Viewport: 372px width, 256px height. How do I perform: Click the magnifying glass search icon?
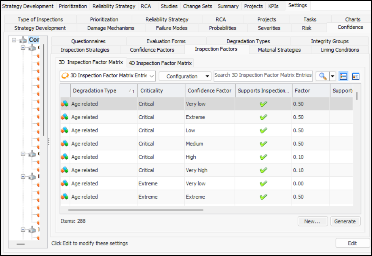coord(322,76)
